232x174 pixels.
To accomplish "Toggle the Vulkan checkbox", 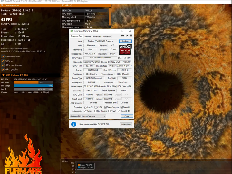I will tap(85, 111).
